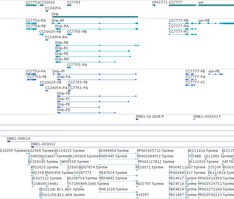Click the CG7759-RB transcript label
Viewport: 234px width, 199px height.
(x=36, y=26)
